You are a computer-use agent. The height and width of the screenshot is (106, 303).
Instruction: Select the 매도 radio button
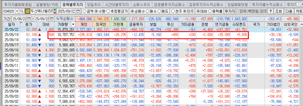point(160,11)
